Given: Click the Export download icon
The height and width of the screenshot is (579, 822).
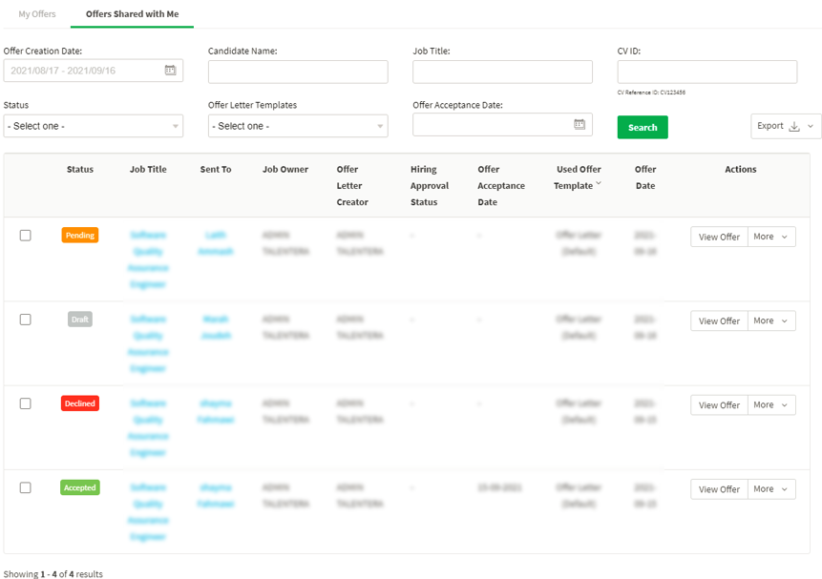Looking at the screenshot, I should pyautogui.click(x=793, y=126).
